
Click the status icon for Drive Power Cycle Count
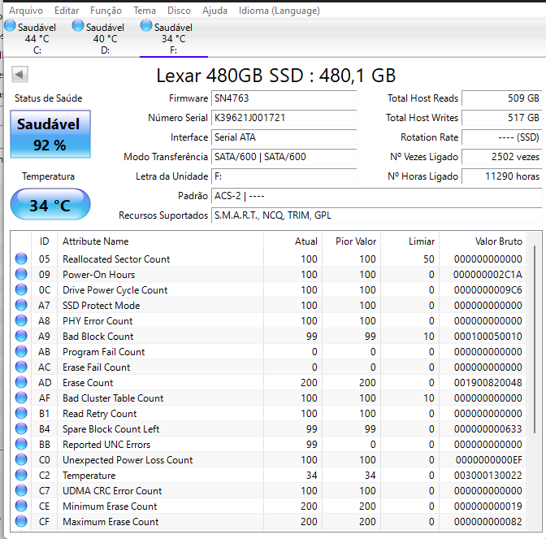coord(21,289)
